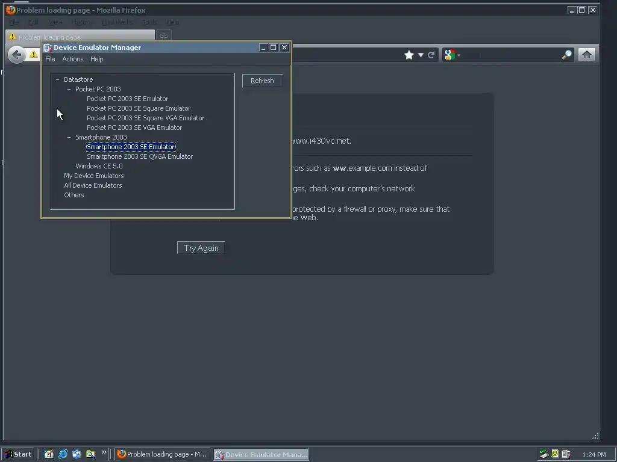
Task: Close Device Emulator Manager window
Action: pos(284,48)
